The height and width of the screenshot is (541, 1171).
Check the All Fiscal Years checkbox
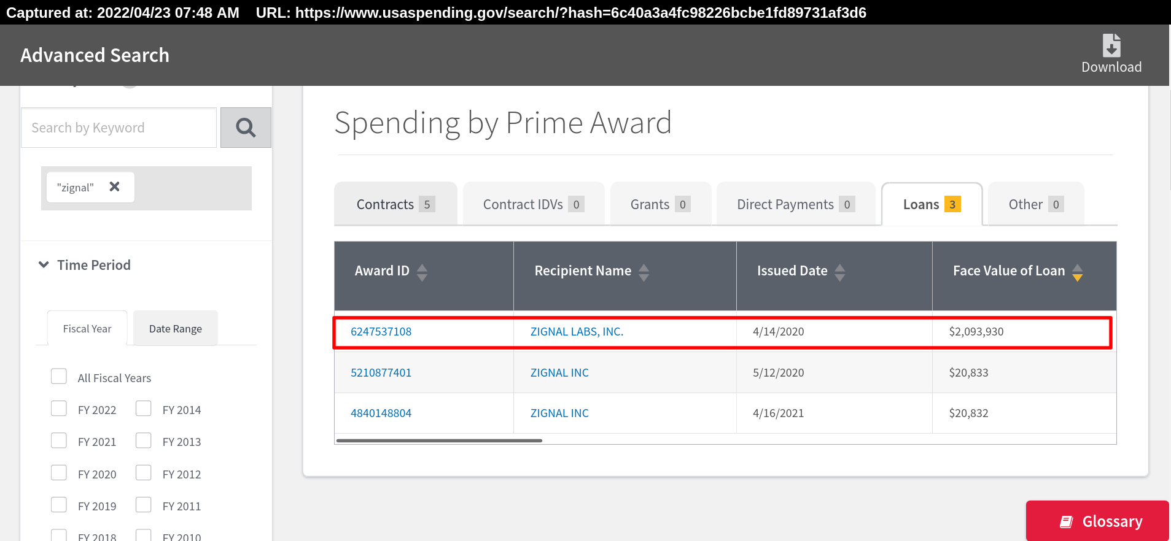point(59,376)
